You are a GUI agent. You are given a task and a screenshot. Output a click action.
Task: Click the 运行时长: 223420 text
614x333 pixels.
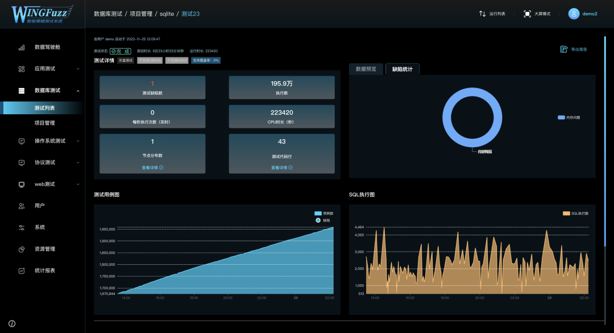pos(204,51)
